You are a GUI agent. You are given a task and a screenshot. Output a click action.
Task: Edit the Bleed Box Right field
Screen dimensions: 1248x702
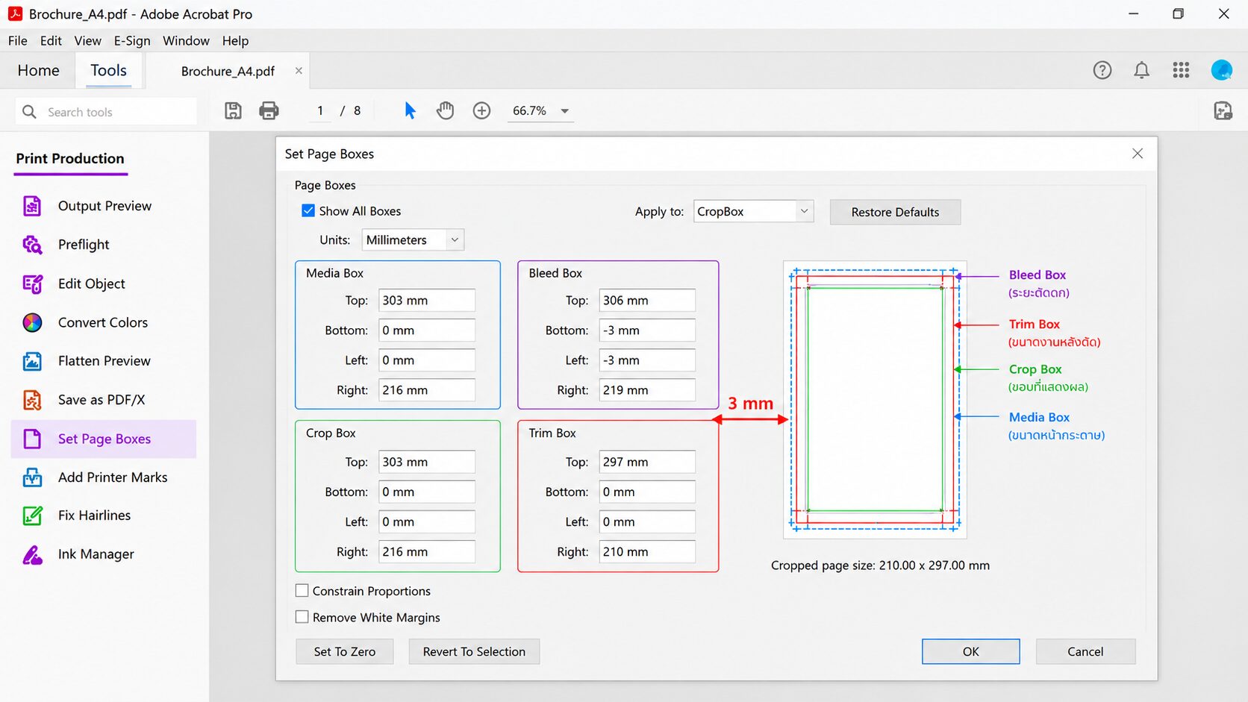coord(647,390)
